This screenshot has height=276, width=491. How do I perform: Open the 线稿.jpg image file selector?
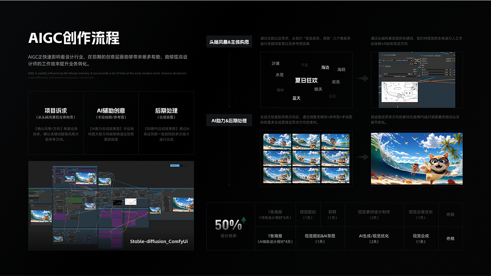[x=399, y=74]
